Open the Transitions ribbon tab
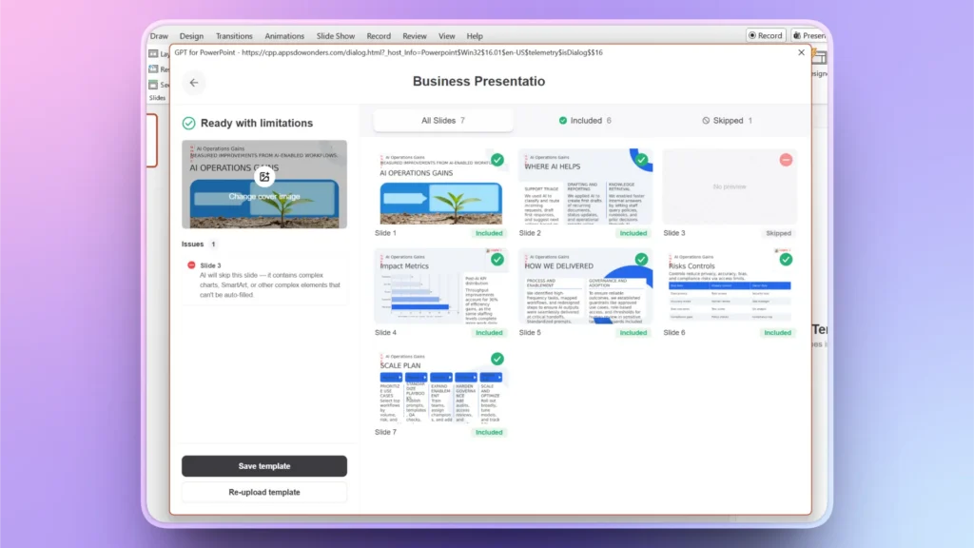 point(234,36)
